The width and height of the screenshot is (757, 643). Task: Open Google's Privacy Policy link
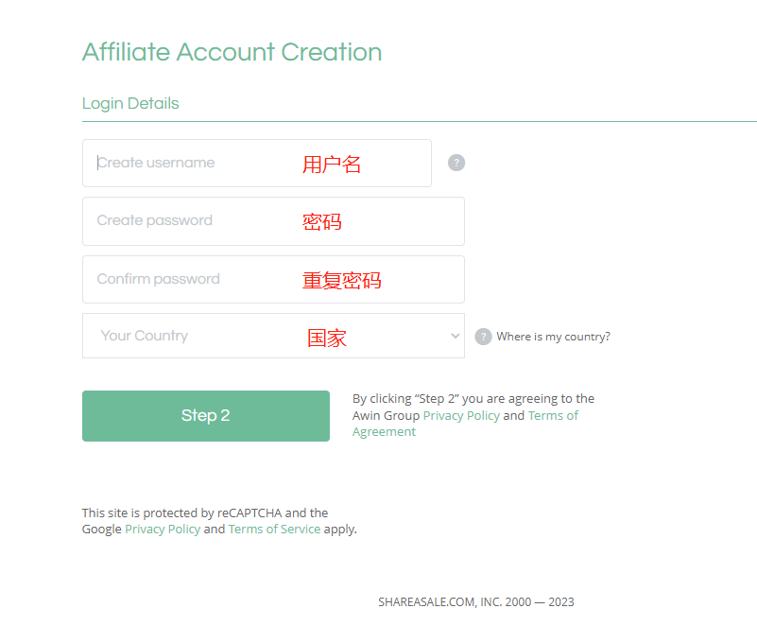pos(163,529)
